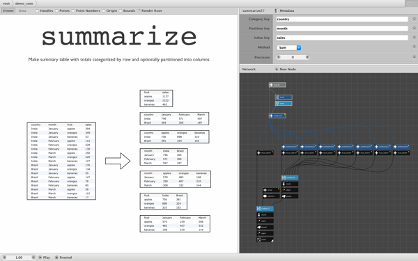Enable the Points checkbox
Viewport: 418px width, 261px height.
tap(56, 10)
